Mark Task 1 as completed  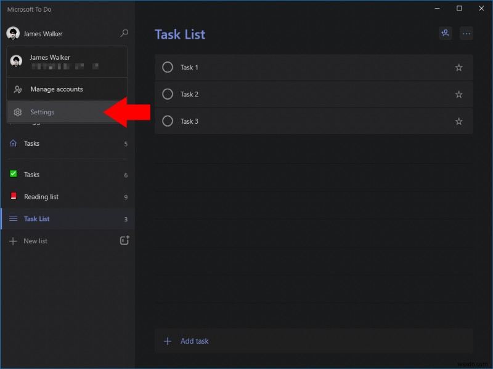point(168,68)
